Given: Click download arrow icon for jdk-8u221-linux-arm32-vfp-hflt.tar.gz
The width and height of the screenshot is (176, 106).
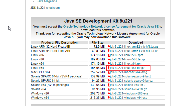Looking at the screenshot, I should click(109, 47).
